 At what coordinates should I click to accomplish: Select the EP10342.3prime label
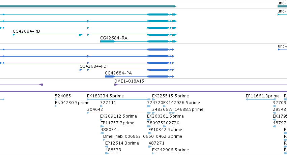165,130
